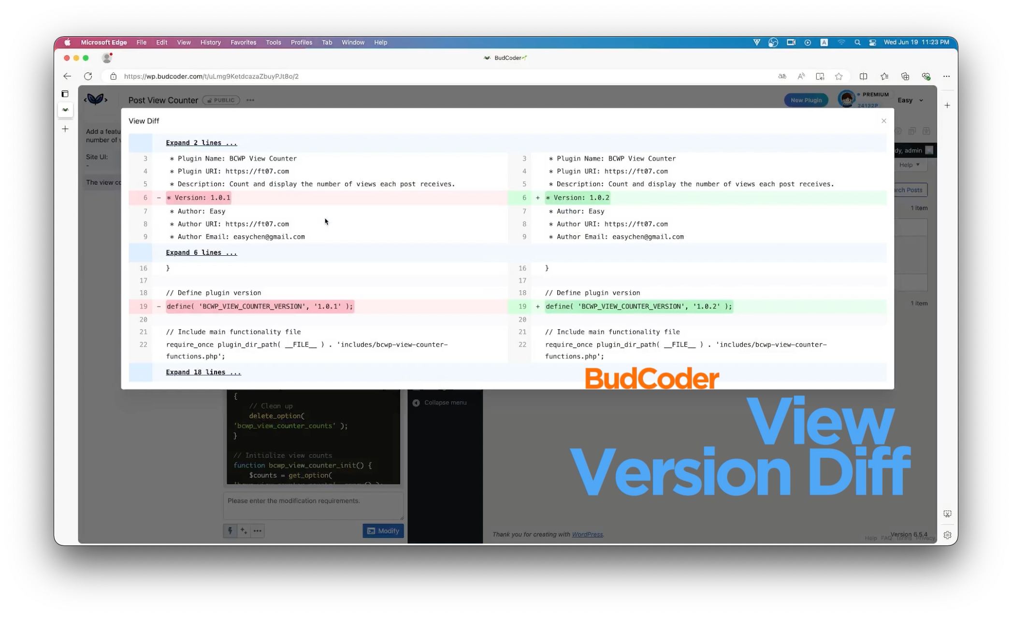This screenshot has height=617, width=1012.
Task: Toggle the vertical tabs pane icon
Action: 65,94
